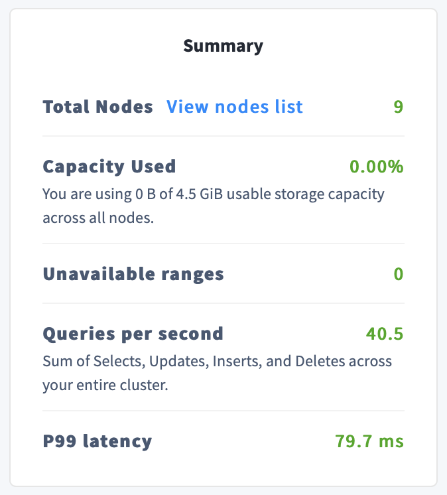Click the unavailable ranges value of 0
The width and height of the screenshot is (447, 495).
398,274
